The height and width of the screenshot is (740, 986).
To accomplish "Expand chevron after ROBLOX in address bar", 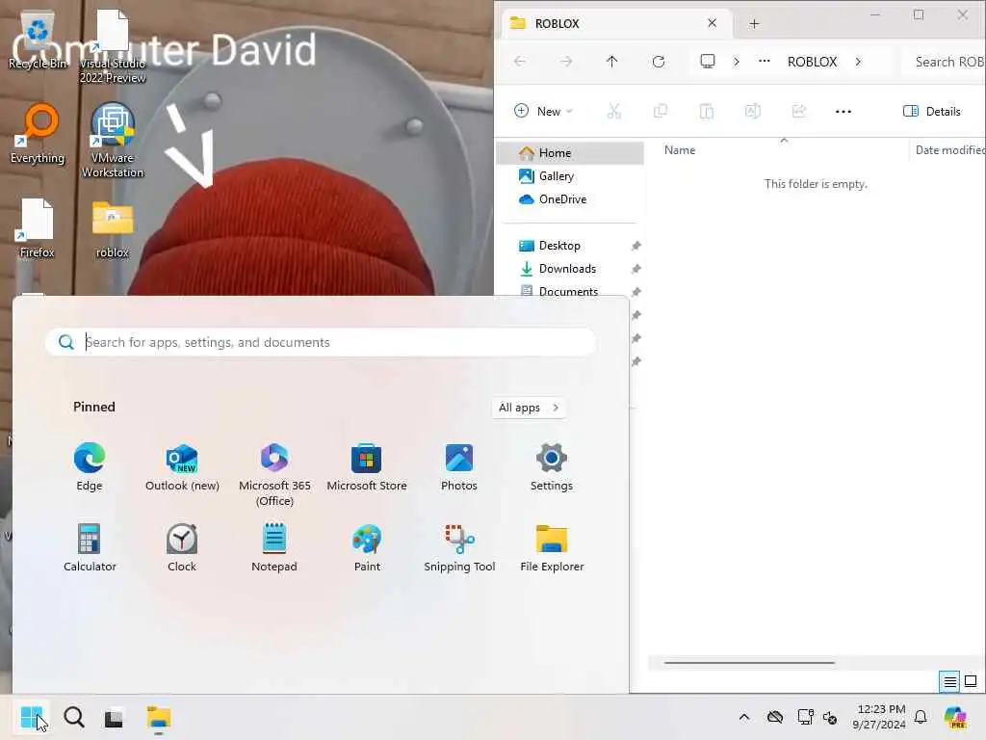I will click(x=858, y=62).
